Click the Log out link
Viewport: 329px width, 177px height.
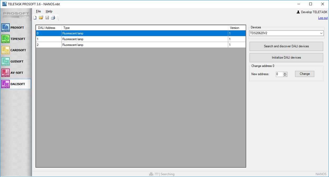[323, 18]
